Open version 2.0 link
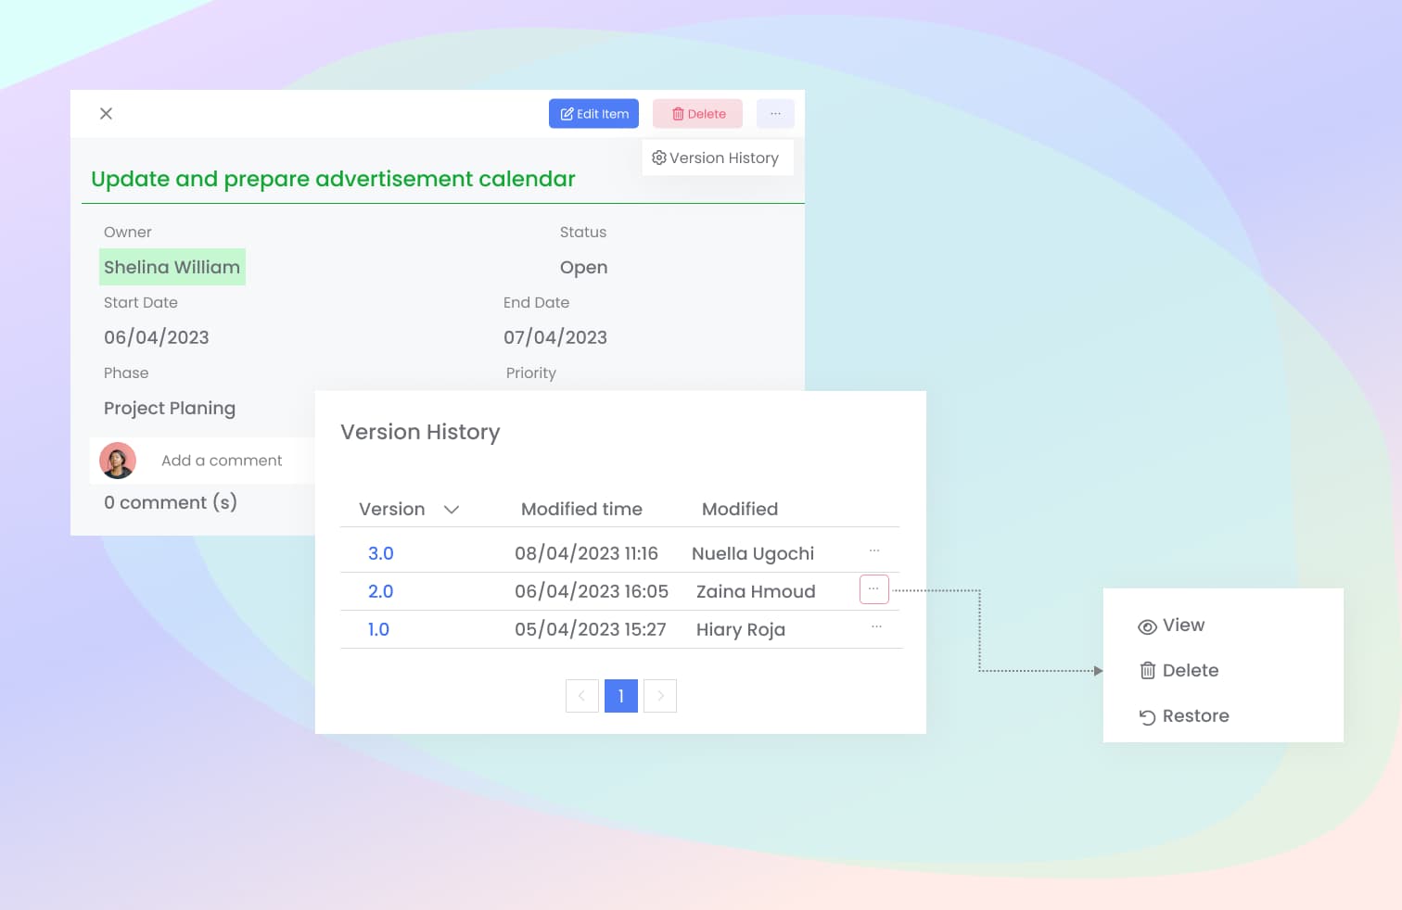Screen dimensions: 1402x910 coord(380,591)
